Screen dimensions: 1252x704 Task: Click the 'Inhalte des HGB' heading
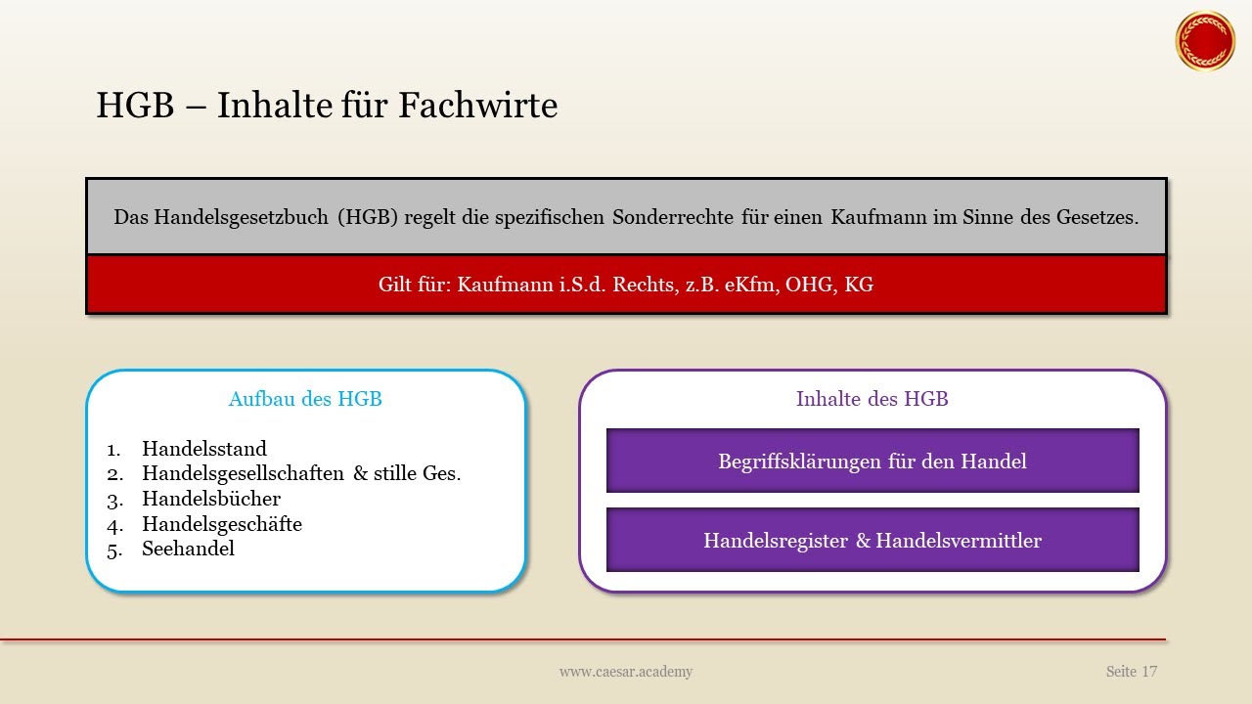pyautogui.click(x=872, y=399)
